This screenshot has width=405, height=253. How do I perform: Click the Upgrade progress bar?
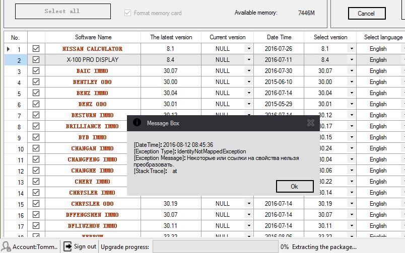[x=216, y=247]
